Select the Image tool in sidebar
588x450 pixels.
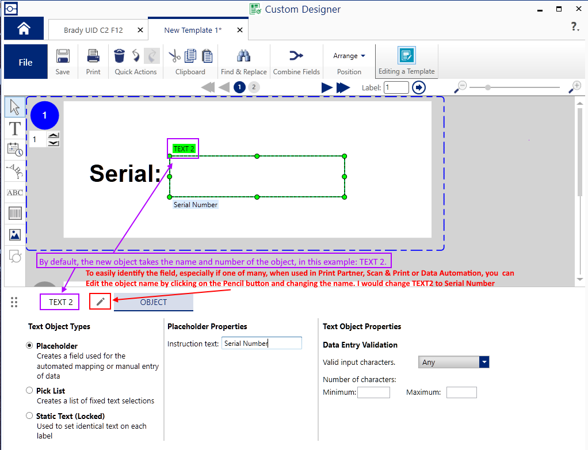15,235
